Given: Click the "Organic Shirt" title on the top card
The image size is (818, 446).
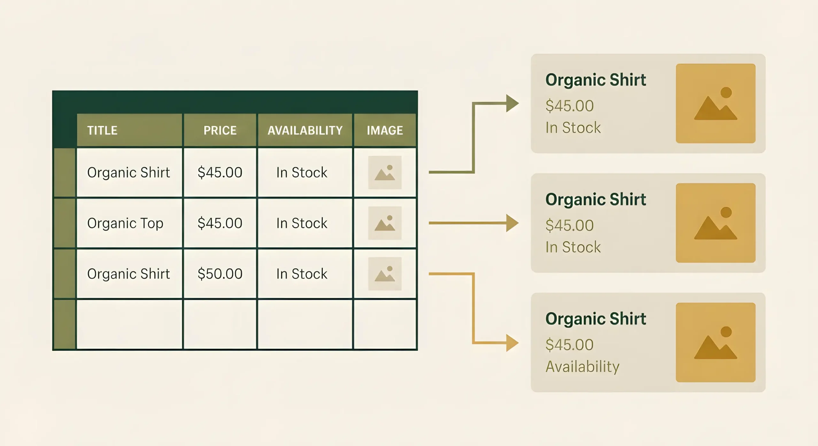Looking at the screenshot, I should coord(596,80).
